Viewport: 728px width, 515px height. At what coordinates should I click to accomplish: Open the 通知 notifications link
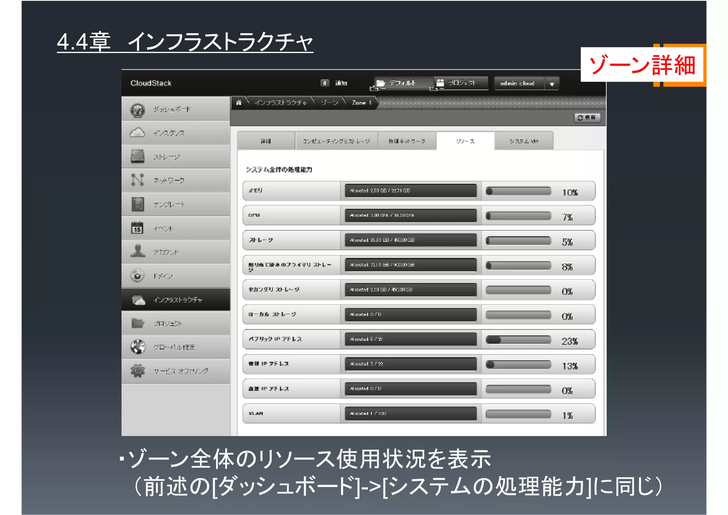click(x=341, y=83)
